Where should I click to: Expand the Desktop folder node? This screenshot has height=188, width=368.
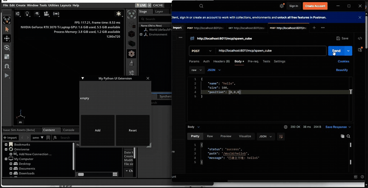11,164
